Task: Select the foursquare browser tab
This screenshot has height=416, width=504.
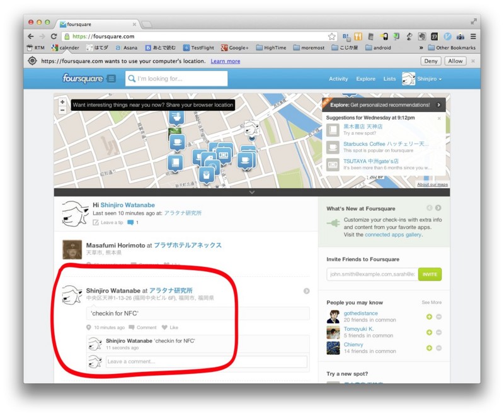Action: tap(98, 24)
